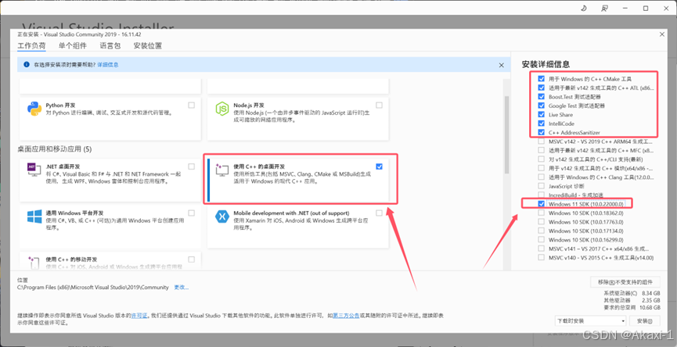Click the 要求的总空间 10.68 GB text
This screenshot has width=677, height=347.
[632, 307]
